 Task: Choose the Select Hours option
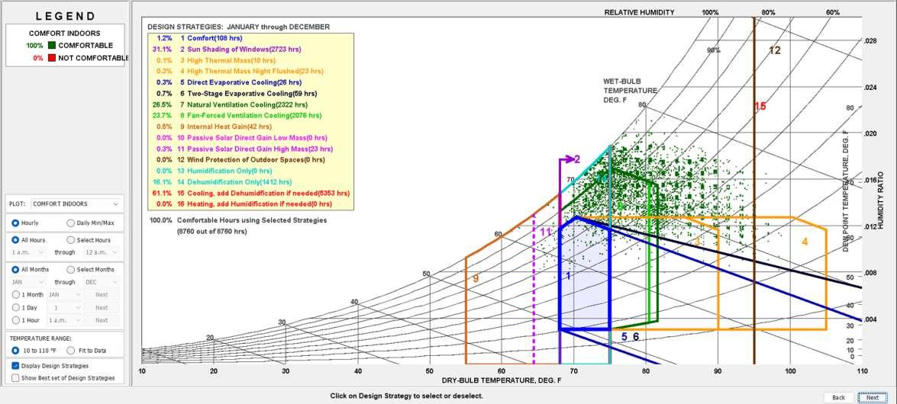(x=89, y=240)
